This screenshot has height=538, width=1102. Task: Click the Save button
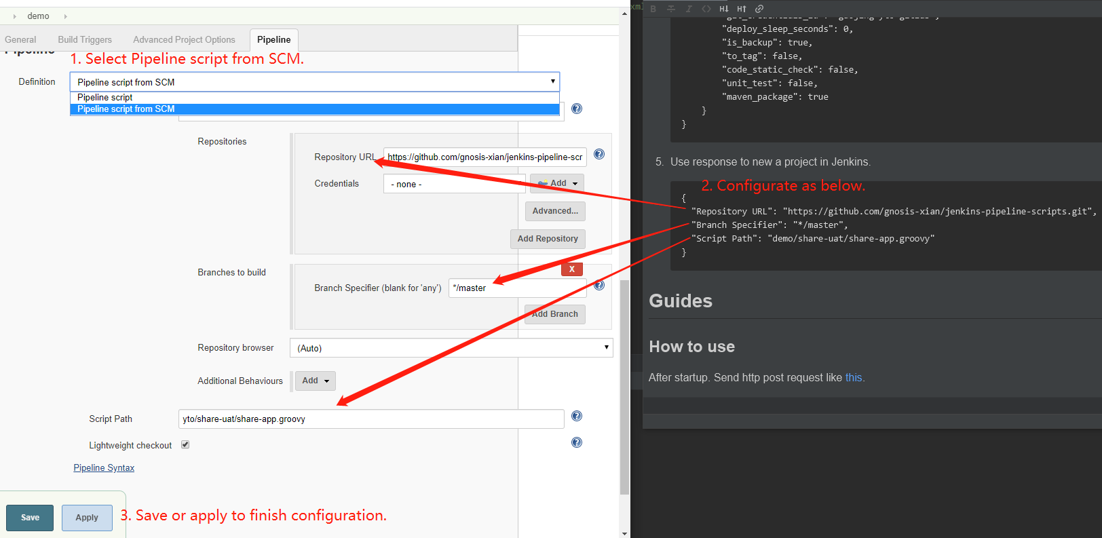[30, 518]
